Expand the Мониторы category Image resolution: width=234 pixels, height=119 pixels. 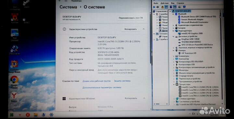tap(174, 70)
